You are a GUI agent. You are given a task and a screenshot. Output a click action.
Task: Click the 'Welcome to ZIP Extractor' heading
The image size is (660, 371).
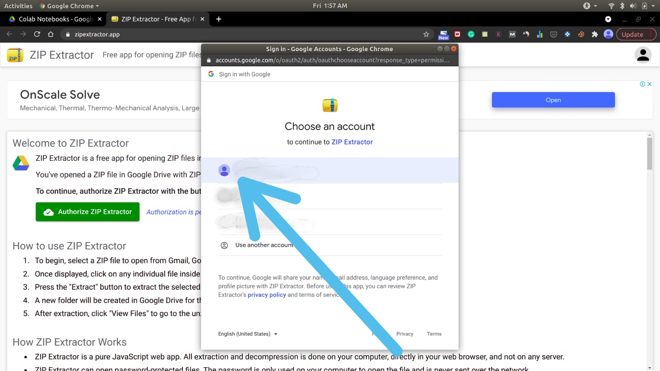pyautogui.click(x=71, y=143)
